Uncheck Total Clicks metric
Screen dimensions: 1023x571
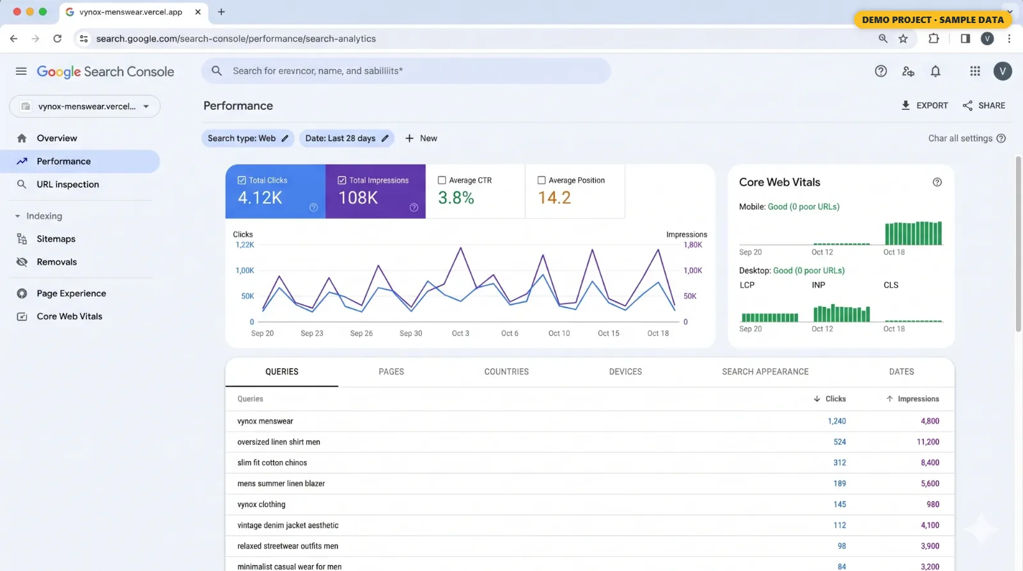242,180
